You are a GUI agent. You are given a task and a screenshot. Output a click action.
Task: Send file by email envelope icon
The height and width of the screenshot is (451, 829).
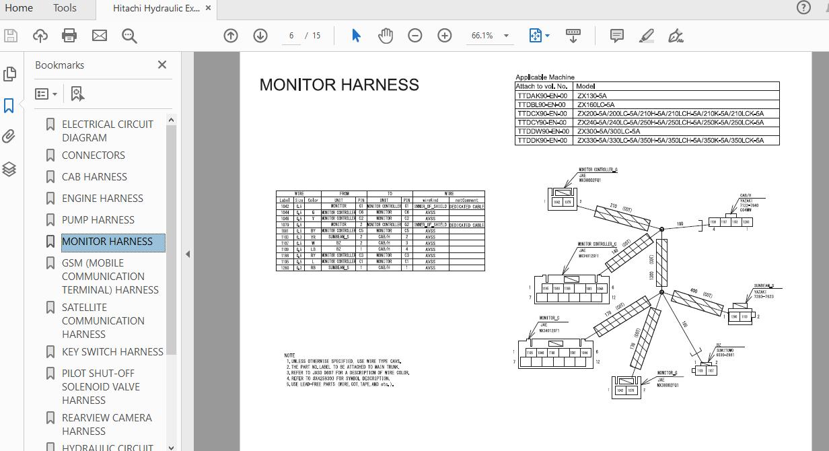click(x=100, y=36)
